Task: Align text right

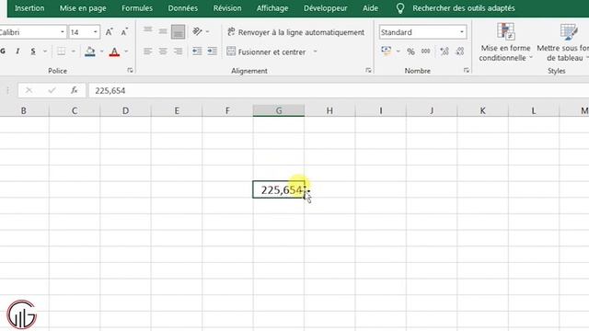Action: tap(178, 51)
